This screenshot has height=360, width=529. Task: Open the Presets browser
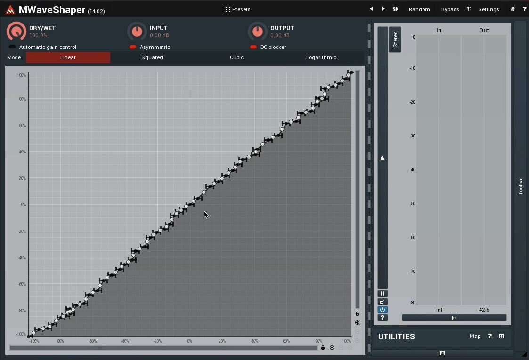pyautogui.click(x=238, y=9)
